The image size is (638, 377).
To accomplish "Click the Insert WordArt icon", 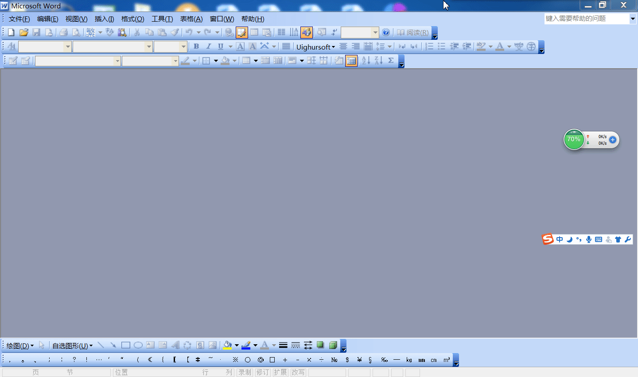I will pos(175,345).
